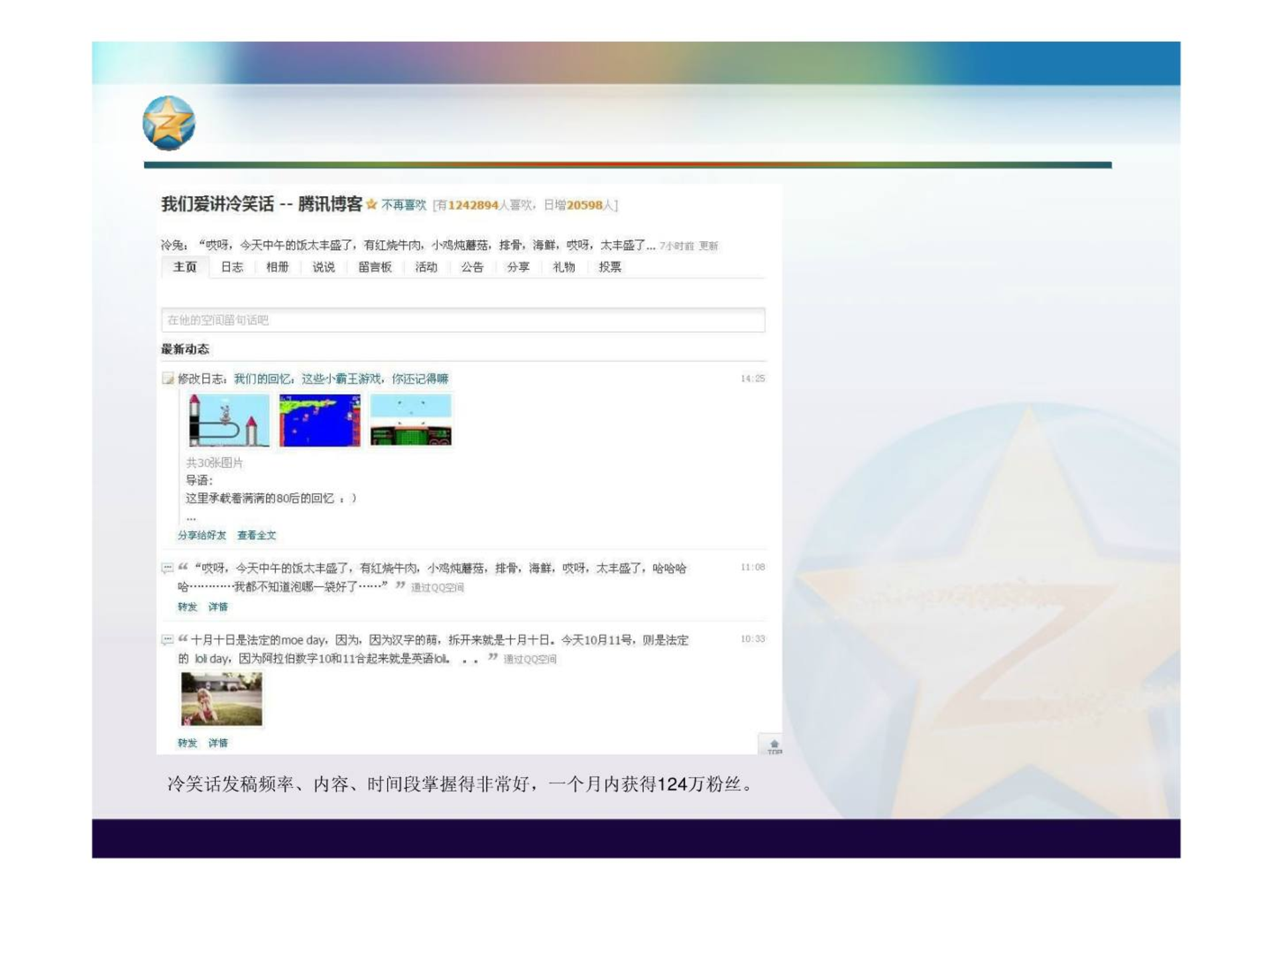Click the like count 1242894
1273x955 pixels.
(473, 206)
